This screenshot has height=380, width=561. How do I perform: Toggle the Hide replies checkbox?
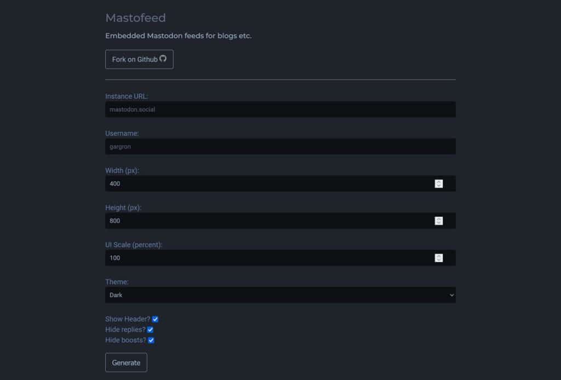point(150,329)
